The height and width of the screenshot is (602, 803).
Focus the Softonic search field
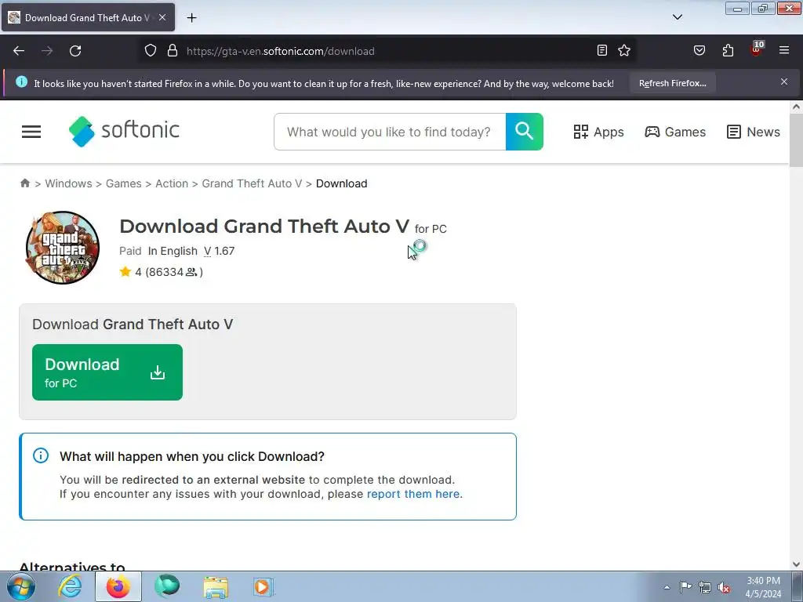coord(389,132)
